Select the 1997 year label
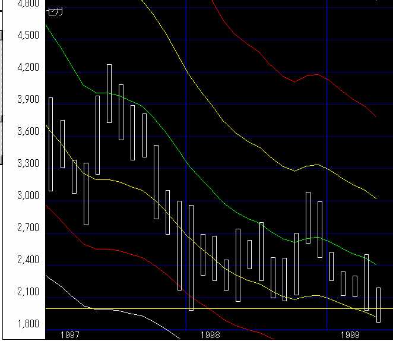Screen dimensions: 393x341 coord(69,336)
